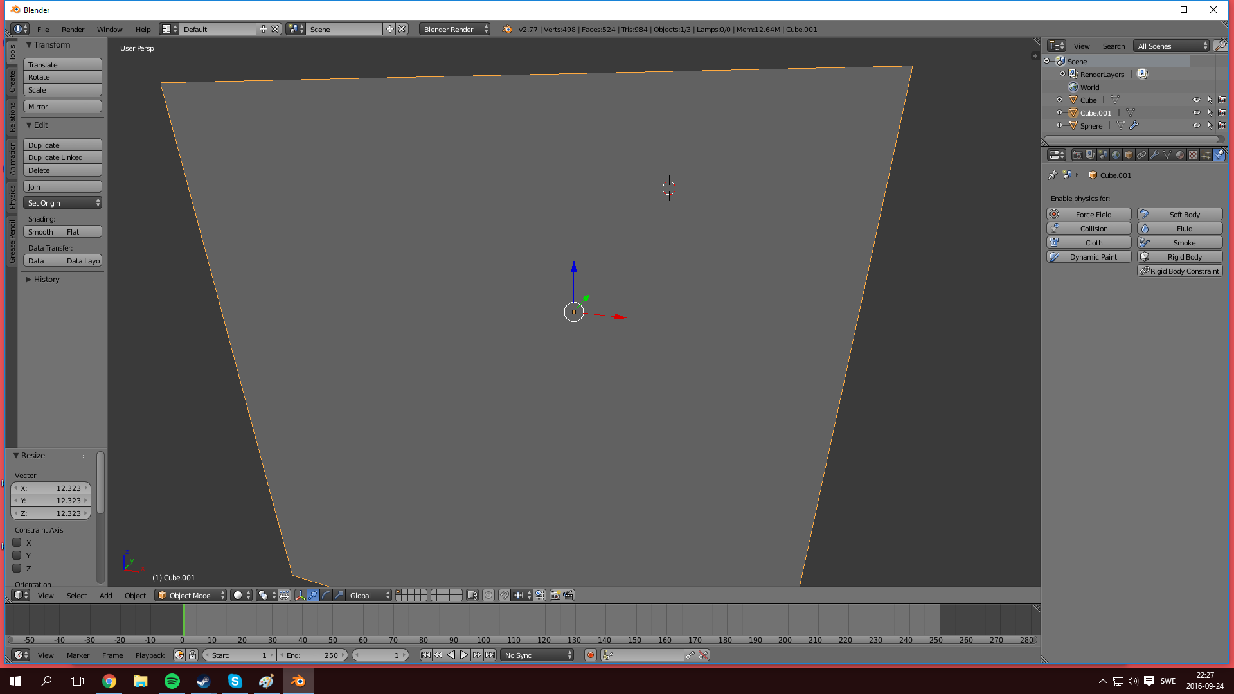Open the Render properties camera tab
Screen dimensions: 1234x694
(1078, 155)
